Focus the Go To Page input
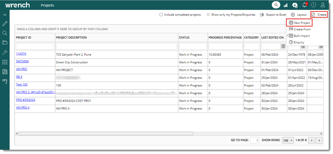Viewport: 333px width, 154px height. pyautogui.click(x=255, y=140)
